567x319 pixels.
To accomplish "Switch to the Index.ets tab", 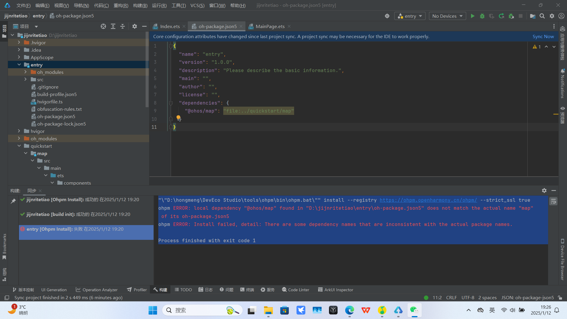I will point(170,26).
